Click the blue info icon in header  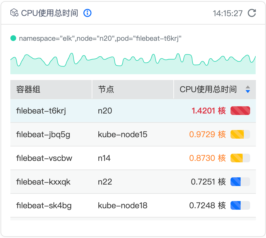click(x=87, y=13)
